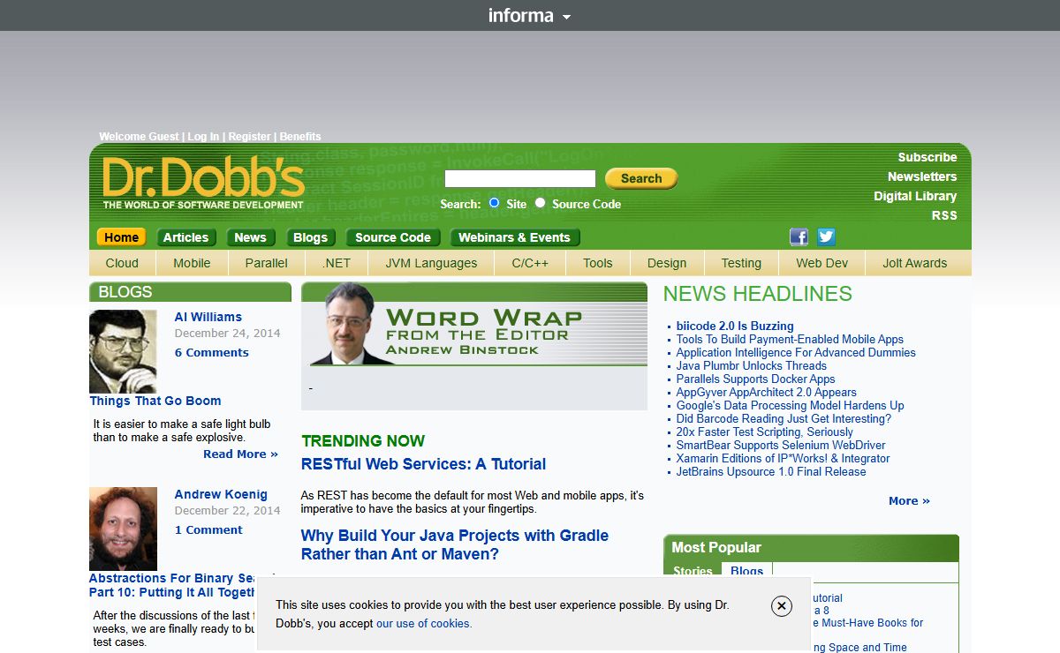1060x653 pixels.
Task: Open RESTful Web Services tutorial link
Action: [423, 464]
